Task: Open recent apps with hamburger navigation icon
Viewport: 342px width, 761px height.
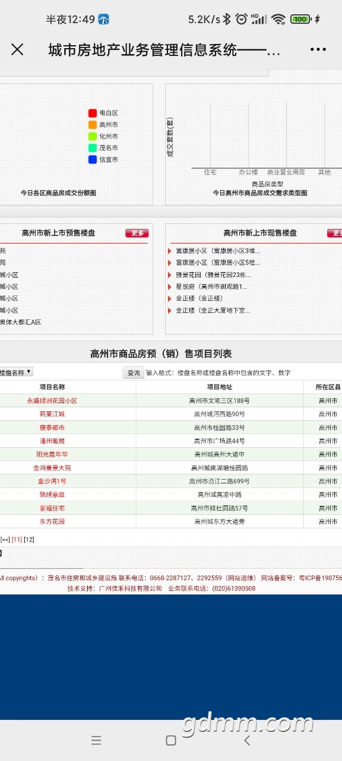Action: coord(96,740)
